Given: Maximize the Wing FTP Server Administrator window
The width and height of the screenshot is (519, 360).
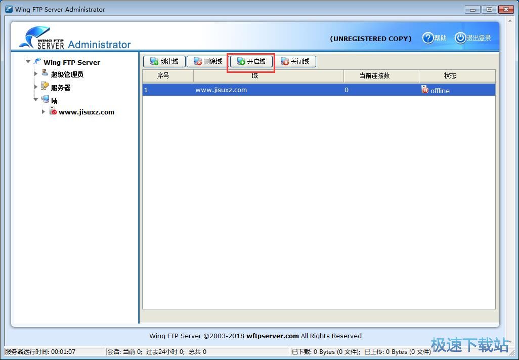Looking at the screenshot, I should pyautogui.click(x=489, y=9).
